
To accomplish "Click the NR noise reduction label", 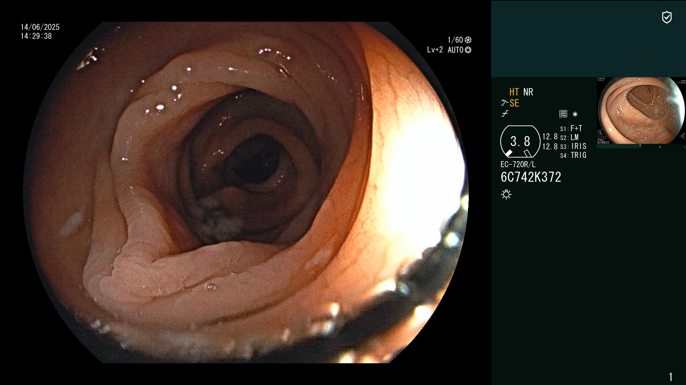I will [x=528, y=92].
